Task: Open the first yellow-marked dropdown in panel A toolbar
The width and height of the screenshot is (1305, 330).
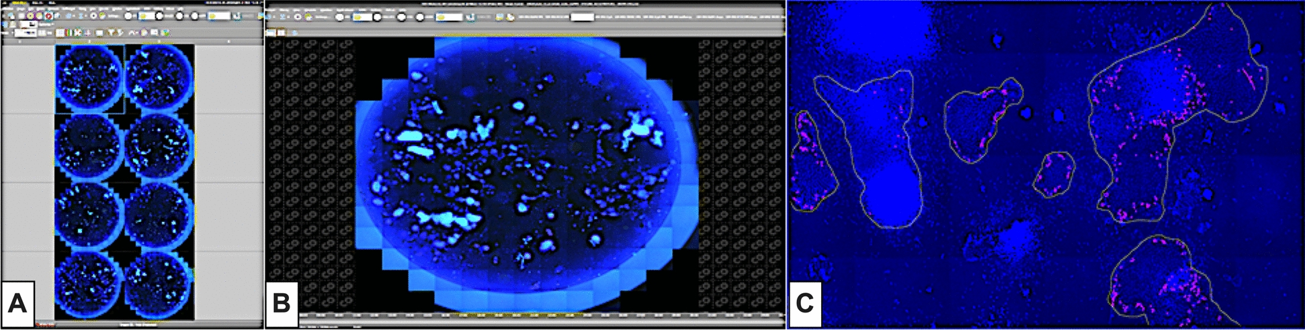Action: 146,15
